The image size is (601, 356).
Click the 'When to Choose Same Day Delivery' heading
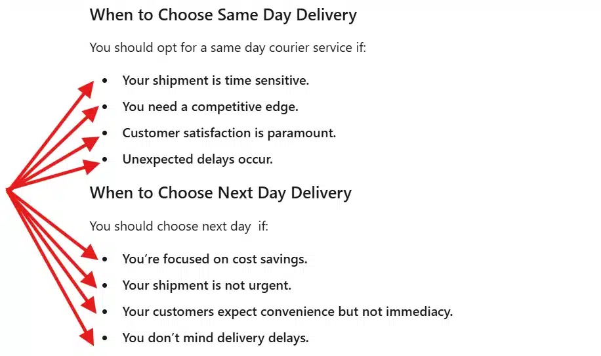click(223, 16)
